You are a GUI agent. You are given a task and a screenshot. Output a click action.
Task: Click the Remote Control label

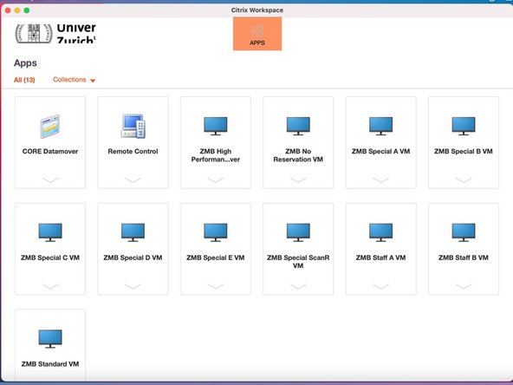pyautogui.click(x=133, y=151)
